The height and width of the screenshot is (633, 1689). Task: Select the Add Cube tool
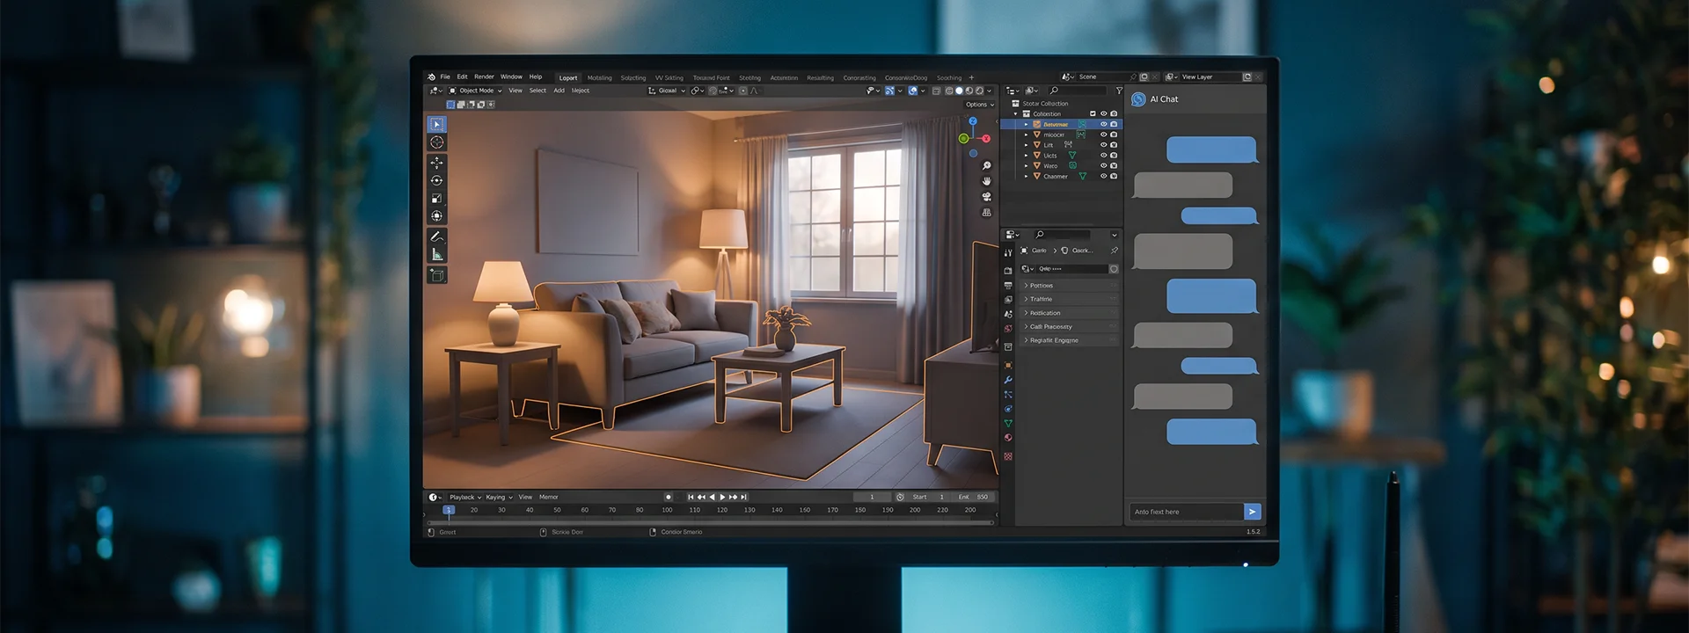436,275
